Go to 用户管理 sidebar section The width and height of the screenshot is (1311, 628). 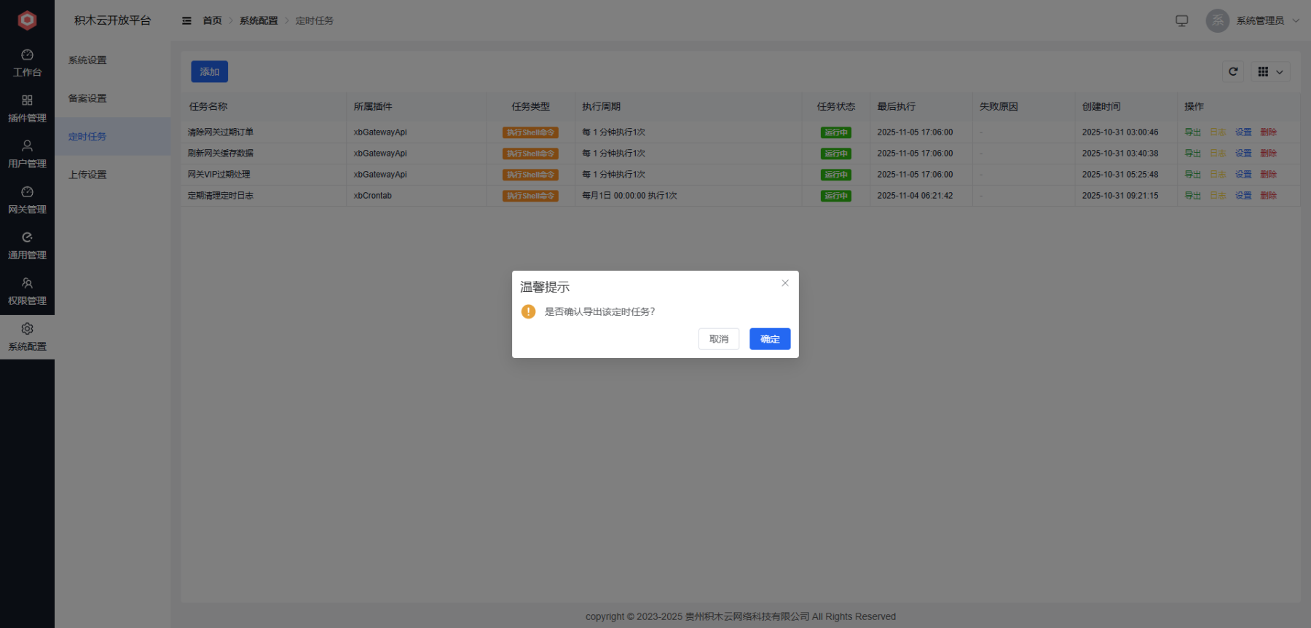27,154
